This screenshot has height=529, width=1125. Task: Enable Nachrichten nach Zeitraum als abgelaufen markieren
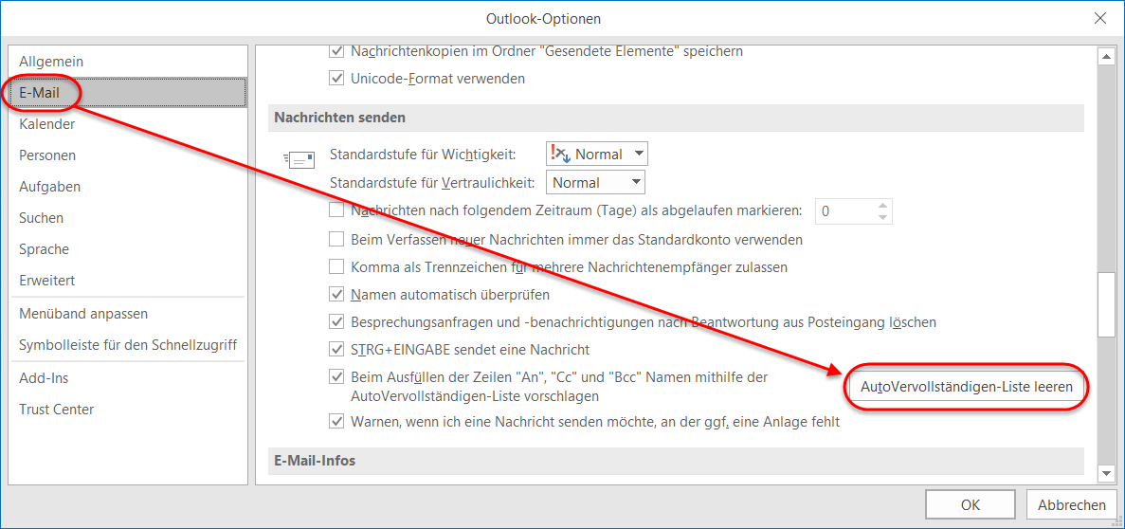click(336, 211)
